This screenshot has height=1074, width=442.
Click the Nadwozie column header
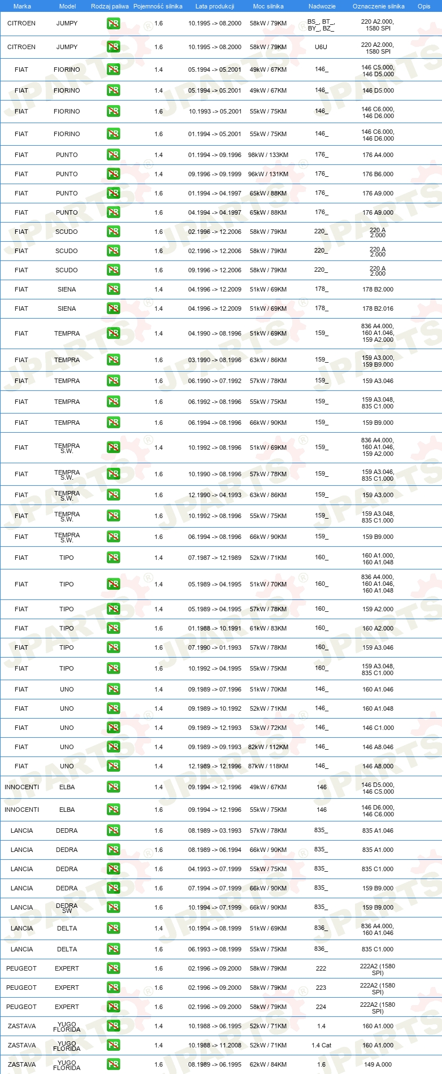click(322, 6)
